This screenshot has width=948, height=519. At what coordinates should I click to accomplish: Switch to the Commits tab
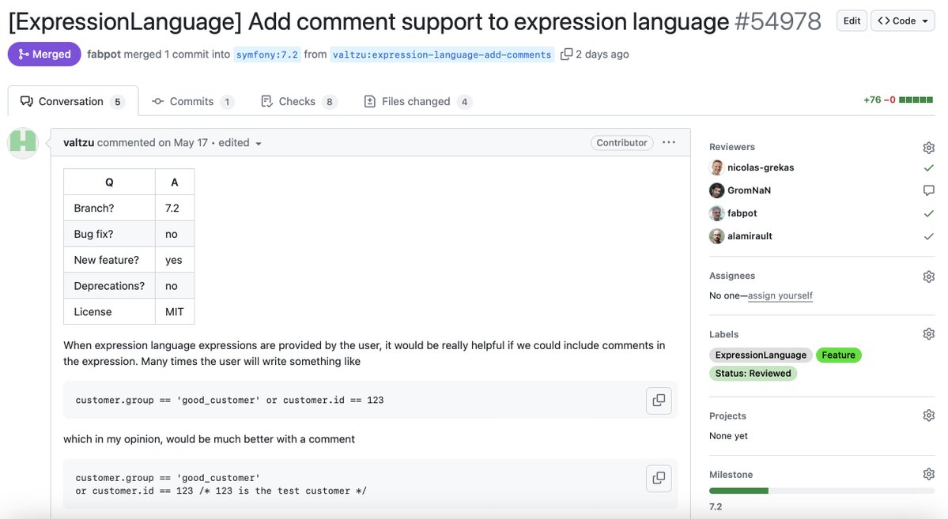click(x=192, y=101)
